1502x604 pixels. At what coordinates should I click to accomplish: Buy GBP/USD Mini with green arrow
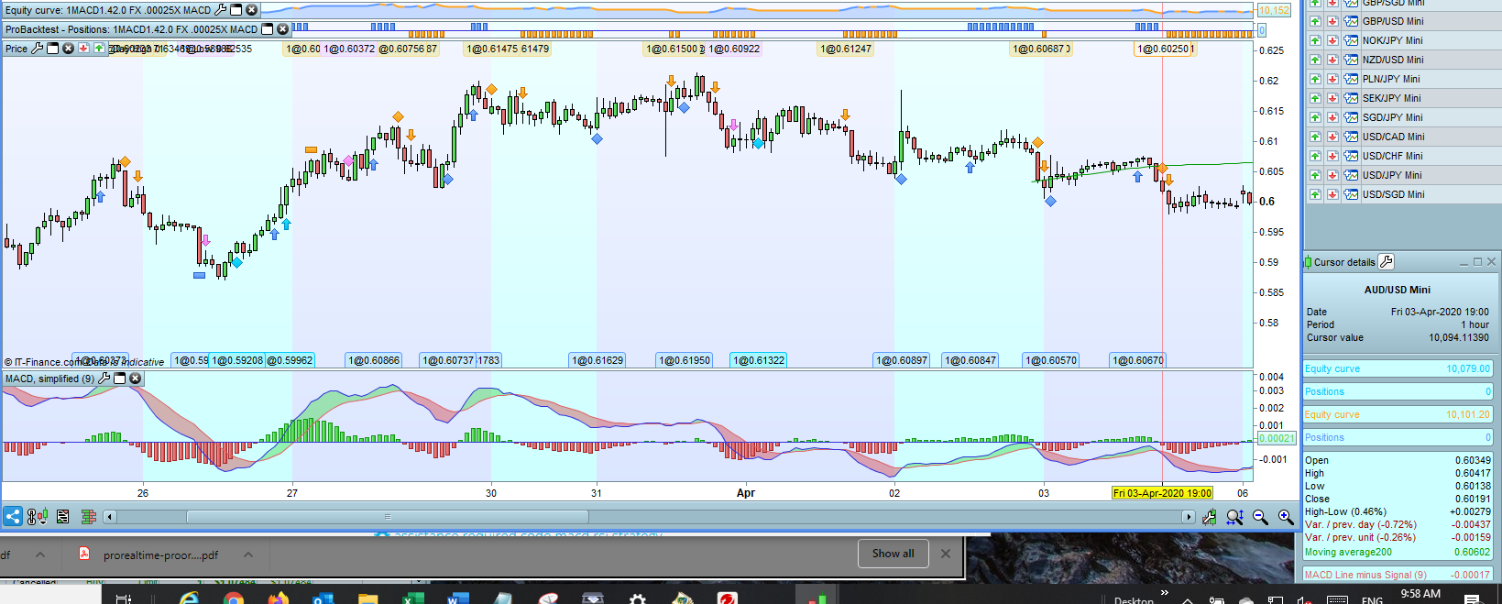[x=1315, y=21]
